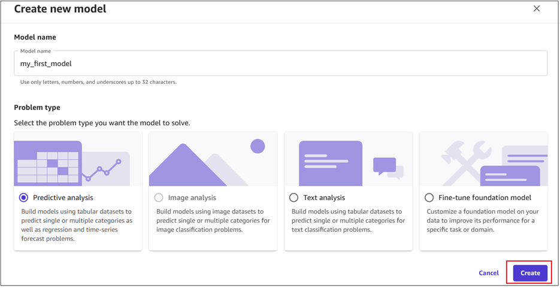Click the Model name input field
Image resolution: width=560 pixels, height=291 pixels.
[280, 63]
